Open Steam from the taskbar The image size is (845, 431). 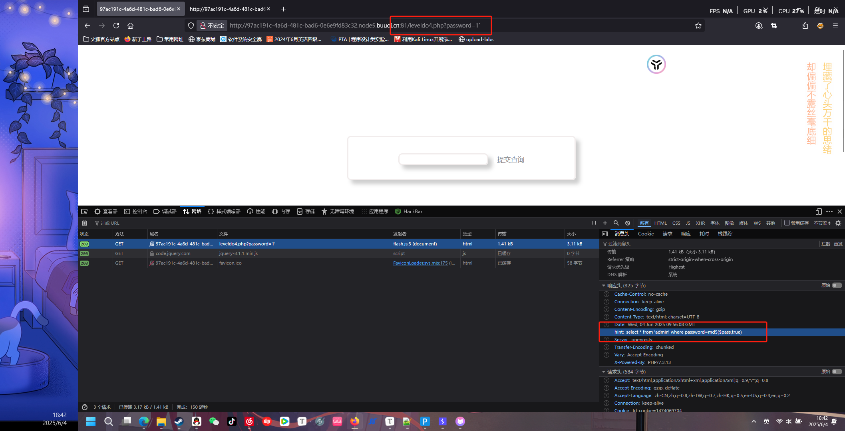(x=179, y=421)
